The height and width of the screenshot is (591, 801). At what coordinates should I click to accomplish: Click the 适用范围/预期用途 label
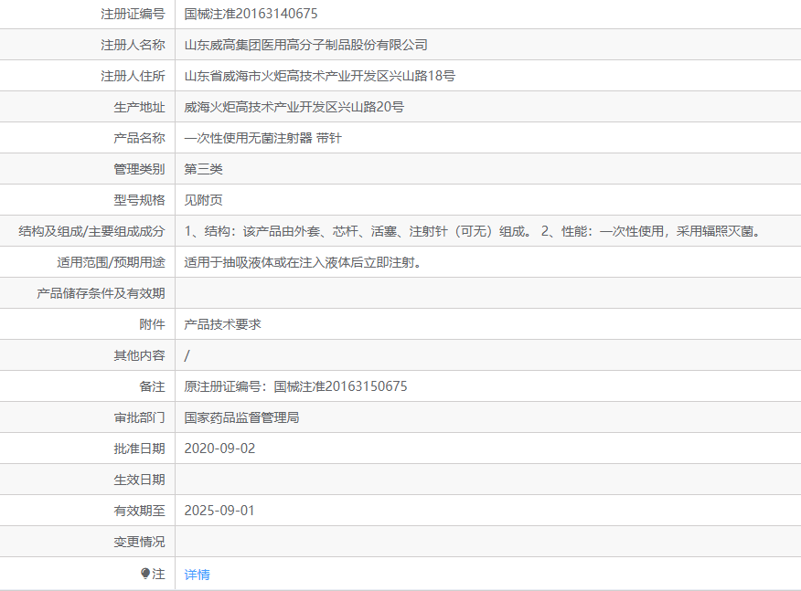[x=111, y=262]
